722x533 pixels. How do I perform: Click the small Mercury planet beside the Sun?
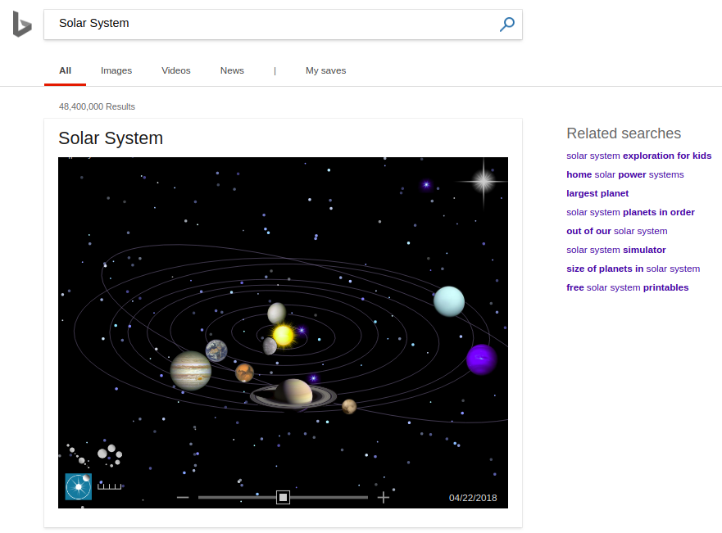tap(270, 346)
